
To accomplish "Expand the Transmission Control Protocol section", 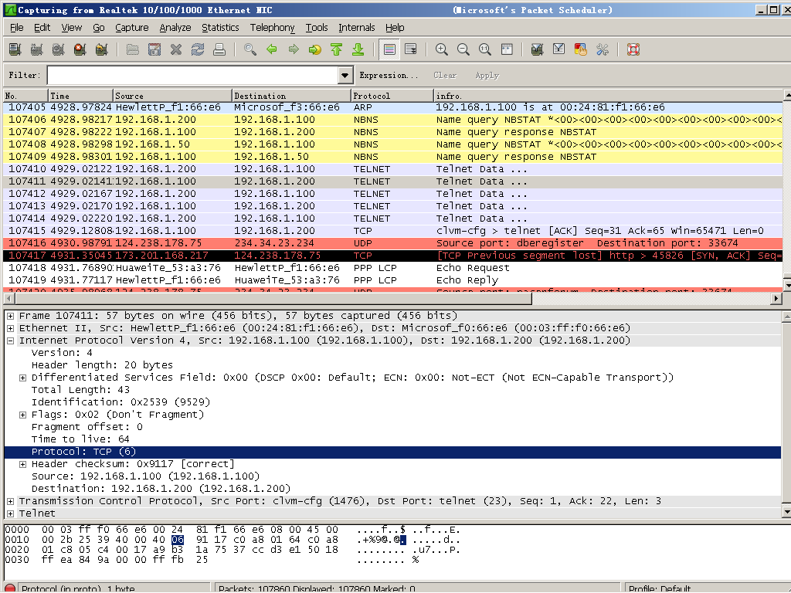I will [11, 501].
